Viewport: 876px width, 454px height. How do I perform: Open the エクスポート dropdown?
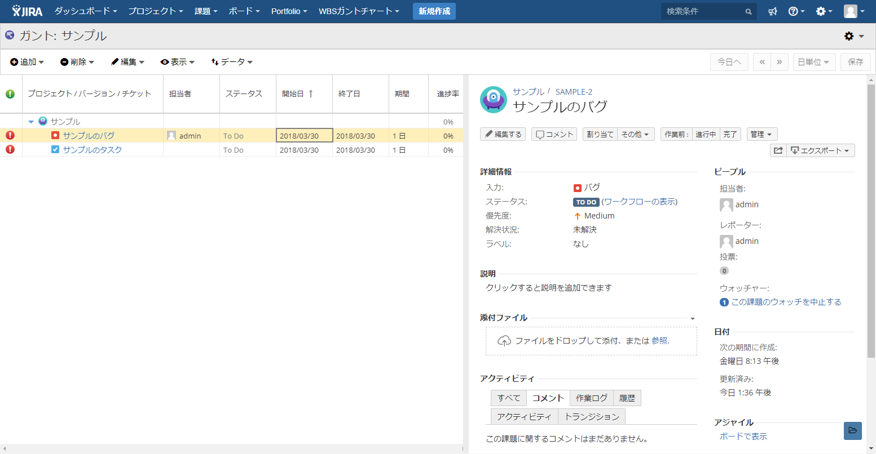pyautogui.click(x=821, y=150)
